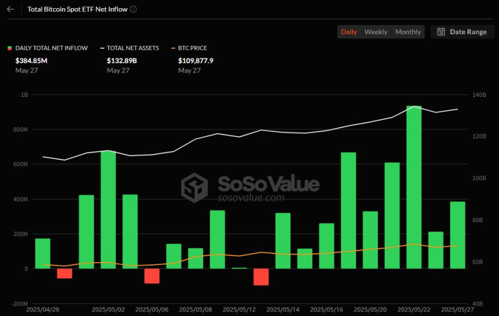Screen dimensions: 499x316
Task: Click the red bar after 2025/05/12
Action: coord(261,277)
